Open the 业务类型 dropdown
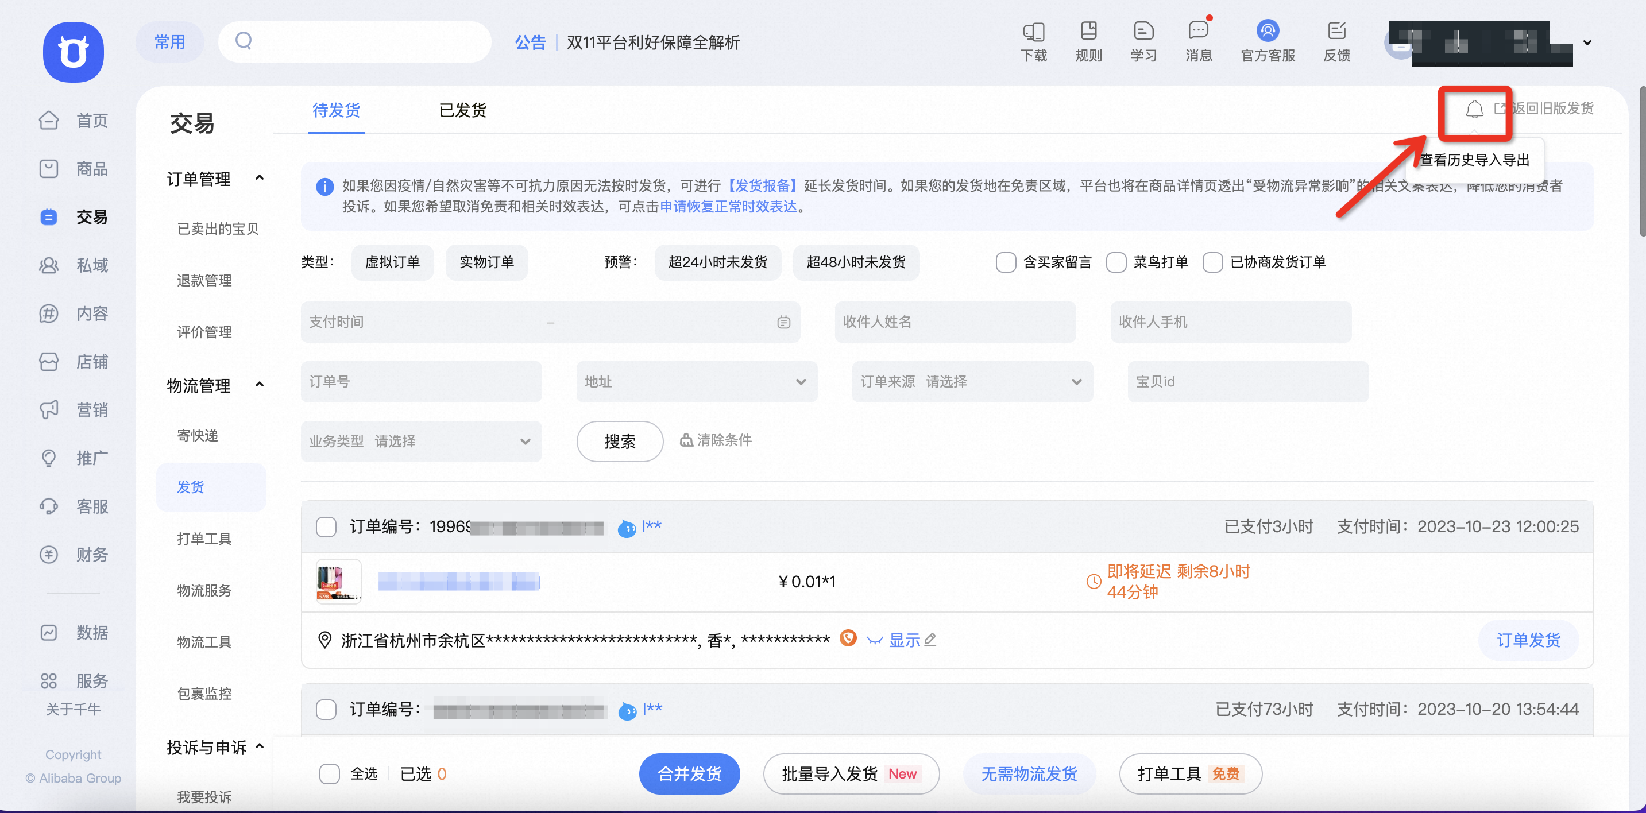 [x=421, y=442]
